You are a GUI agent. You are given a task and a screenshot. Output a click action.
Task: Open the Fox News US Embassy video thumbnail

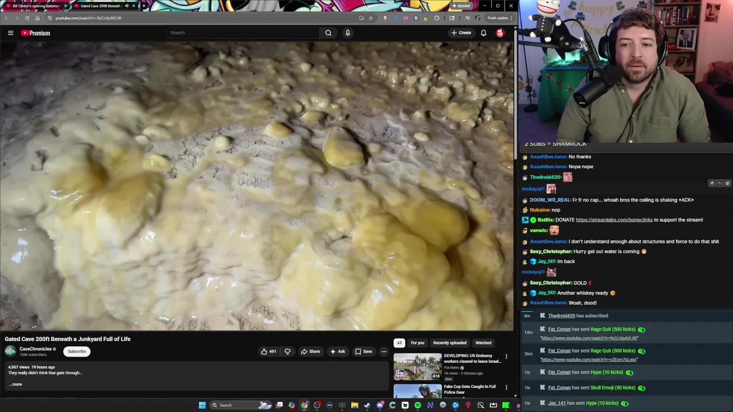point(417,367)
